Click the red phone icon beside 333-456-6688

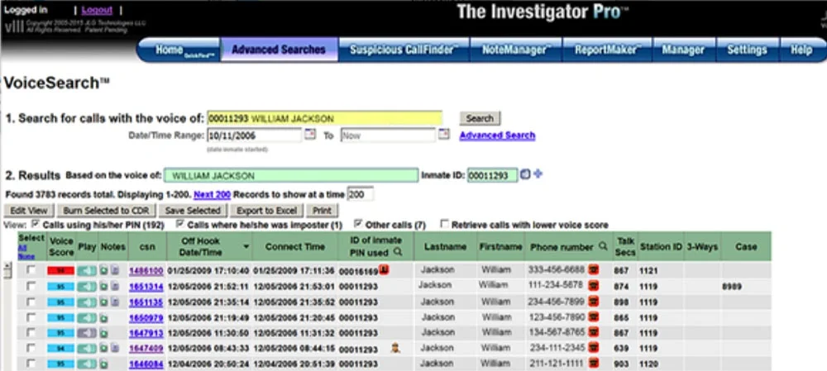coord(594,270)
